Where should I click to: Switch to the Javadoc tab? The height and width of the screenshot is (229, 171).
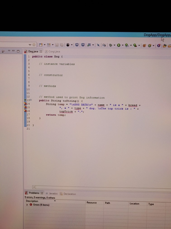tap(52, 193)
